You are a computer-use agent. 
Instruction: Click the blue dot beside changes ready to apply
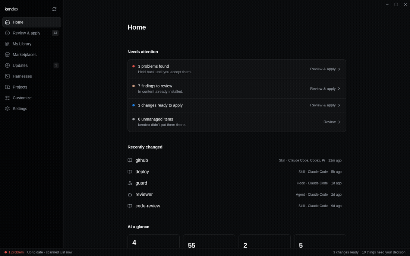[x=133, y=105]
